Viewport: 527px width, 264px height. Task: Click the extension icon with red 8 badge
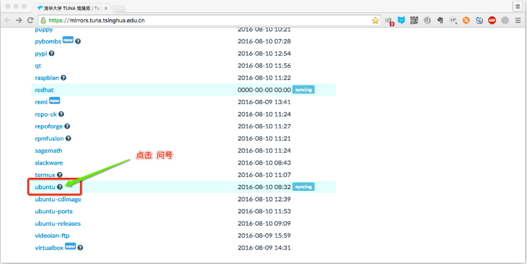click(388, 21)
